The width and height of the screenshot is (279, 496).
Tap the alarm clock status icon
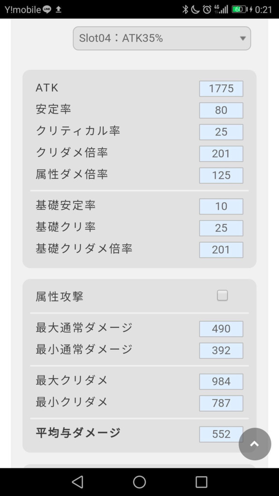pyautogui.click(x=207, y=10)
